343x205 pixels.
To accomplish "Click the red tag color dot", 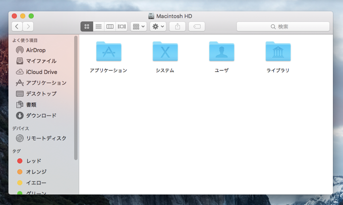I will click(20, 161).
